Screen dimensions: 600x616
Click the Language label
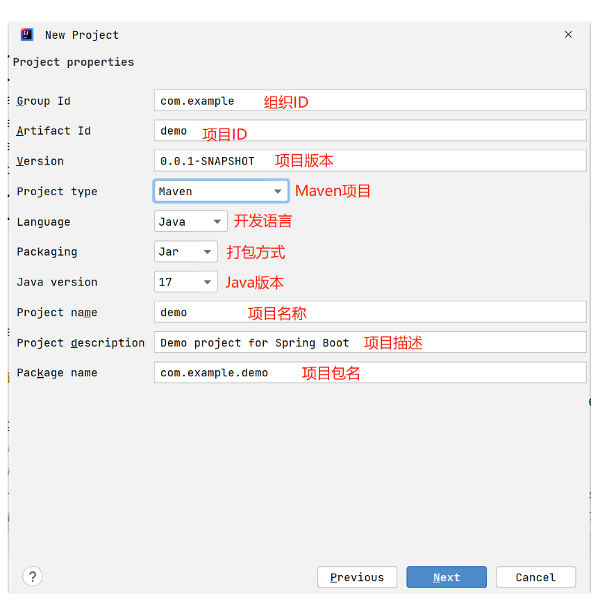click(44, 222)
